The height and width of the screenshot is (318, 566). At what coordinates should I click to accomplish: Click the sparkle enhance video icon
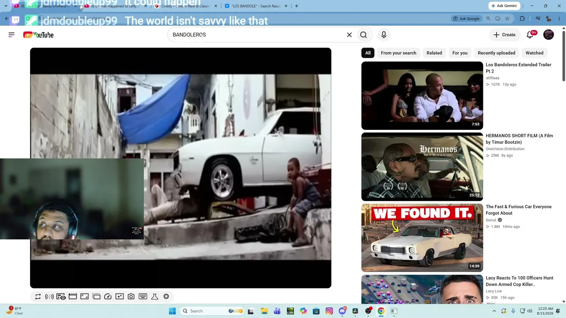[119, 297]
